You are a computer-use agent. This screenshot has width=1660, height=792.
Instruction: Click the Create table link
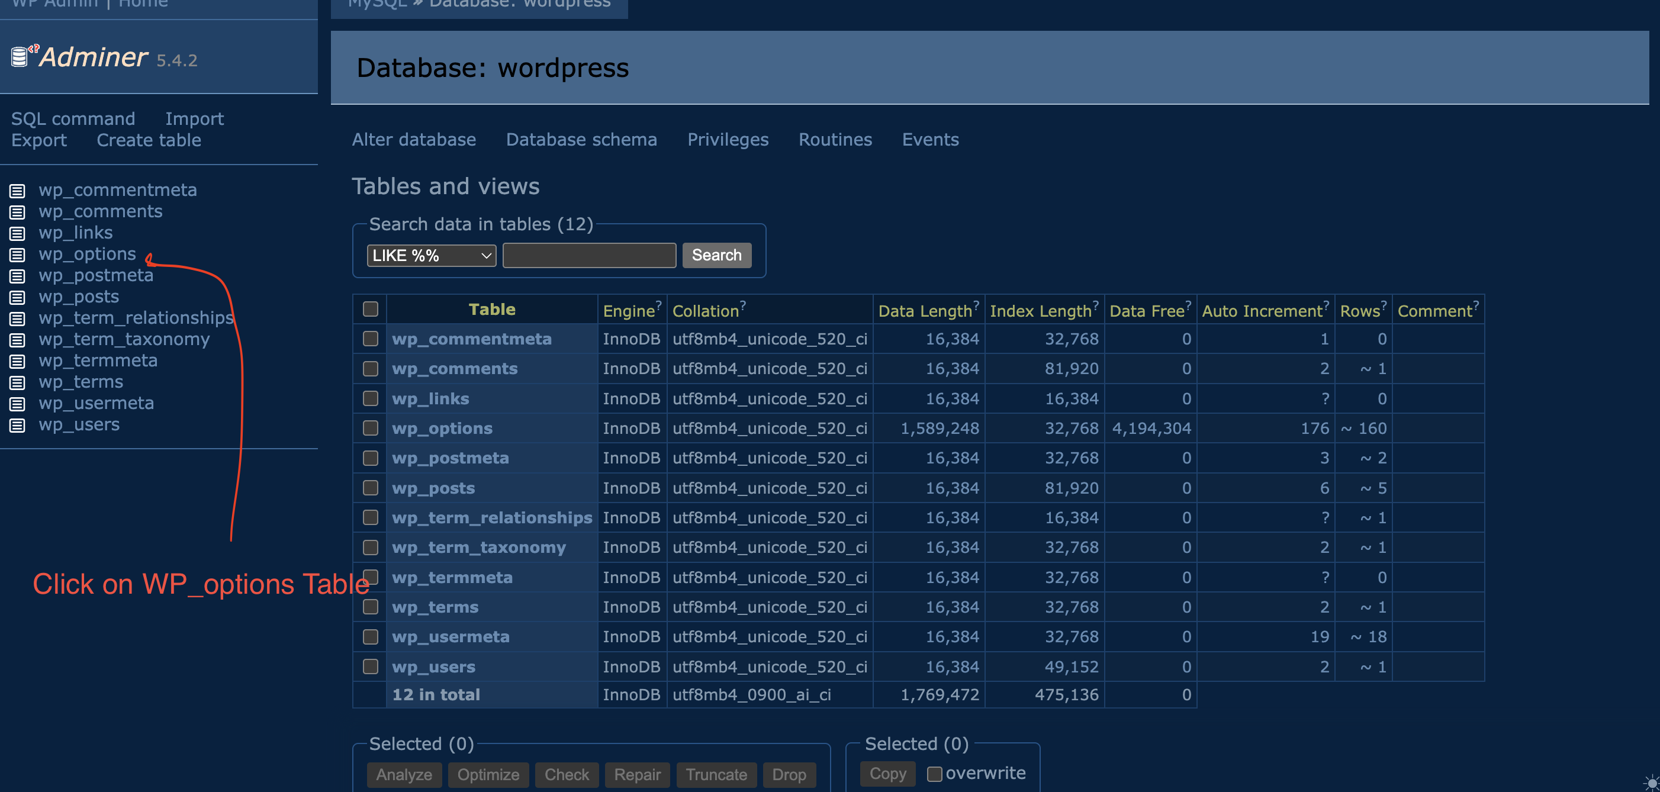(149, 140)
